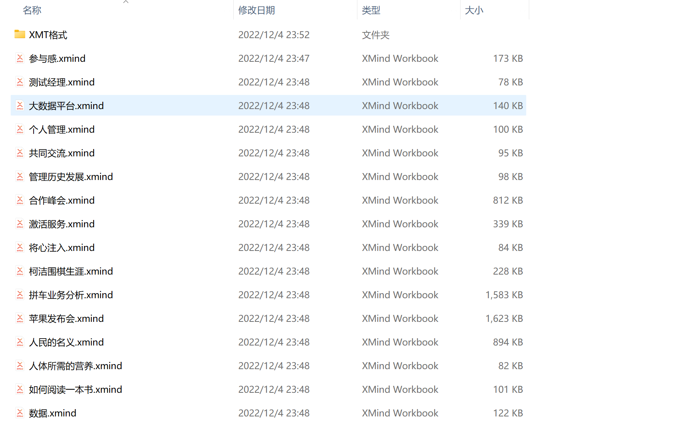Viewport: 682px width, 421px height.
Task: Click the 如何阅读一本书.xmind file icon
Action: 20,389
